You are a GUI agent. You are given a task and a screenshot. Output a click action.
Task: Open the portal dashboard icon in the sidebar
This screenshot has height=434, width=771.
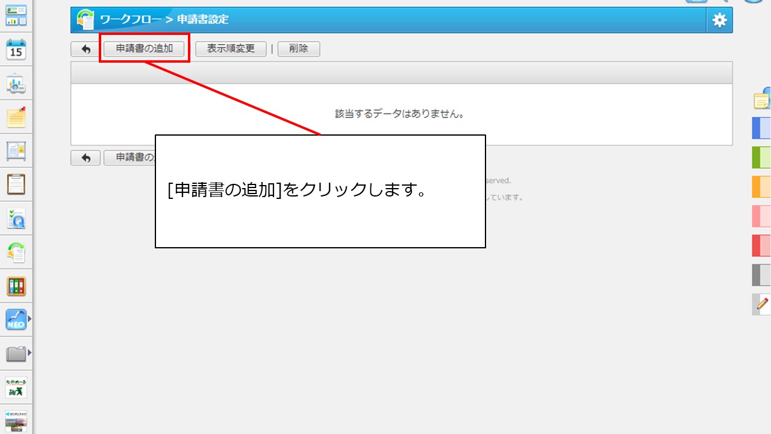(16, 16)
